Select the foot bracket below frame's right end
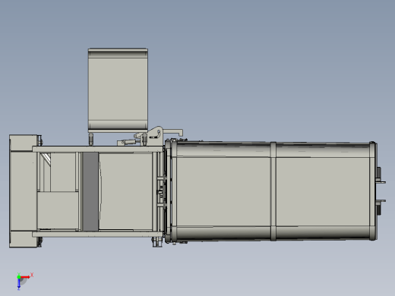Viewport: 395px width, 296px height. pos(157,242)
